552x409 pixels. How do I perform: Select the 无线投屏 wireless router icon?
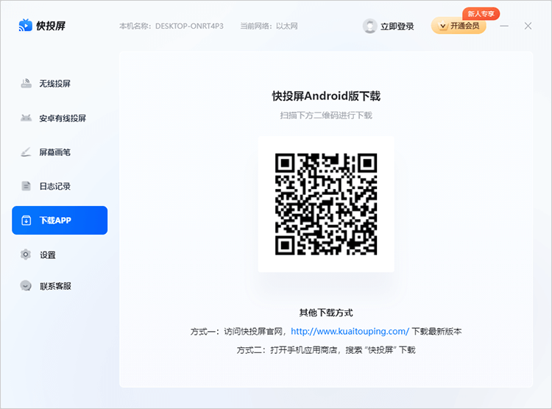tap(26, 84)
